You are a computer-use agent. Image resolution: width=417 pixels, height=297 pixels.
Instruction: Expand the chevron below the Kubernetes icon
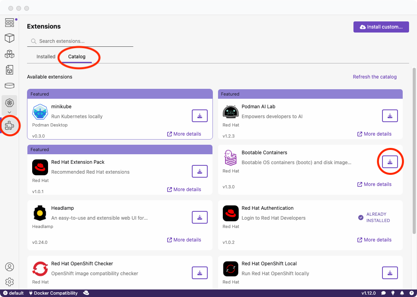coord(10,113)
